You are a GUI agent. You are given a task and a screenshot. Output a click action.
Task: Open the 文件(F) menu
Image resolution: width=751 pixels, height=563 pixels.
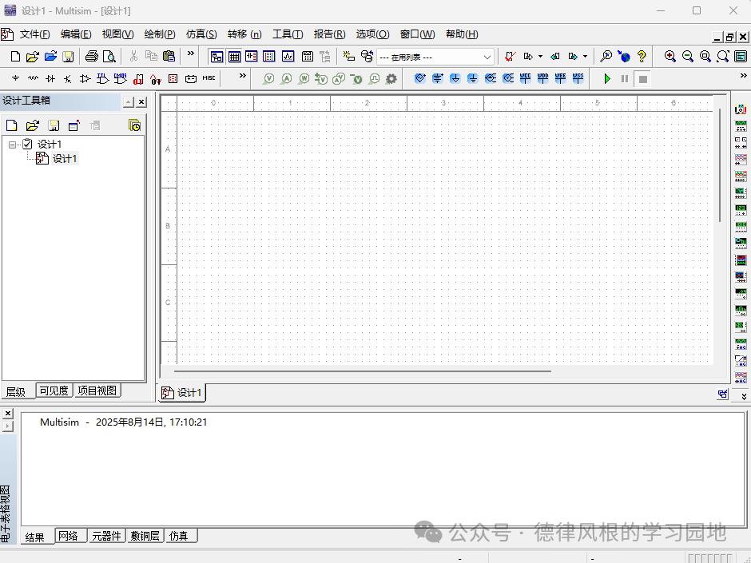point(34,34)
